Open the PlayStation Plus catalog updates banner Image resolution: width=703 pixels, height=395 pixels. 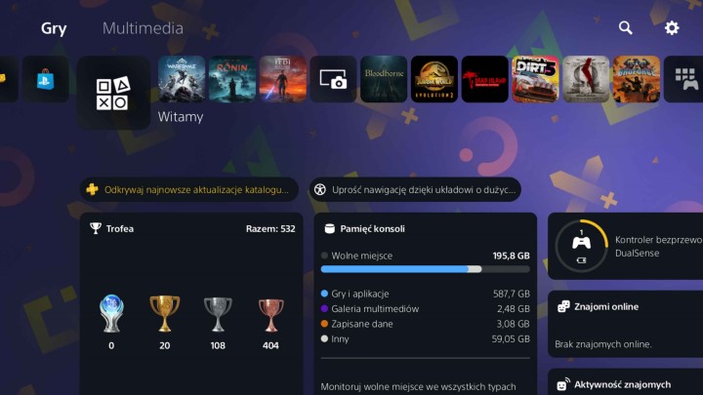189,189
